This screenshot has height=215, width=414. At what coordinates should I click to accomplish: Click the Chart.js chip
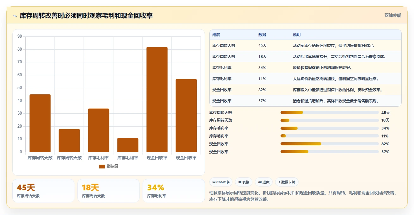click(221, 182)
